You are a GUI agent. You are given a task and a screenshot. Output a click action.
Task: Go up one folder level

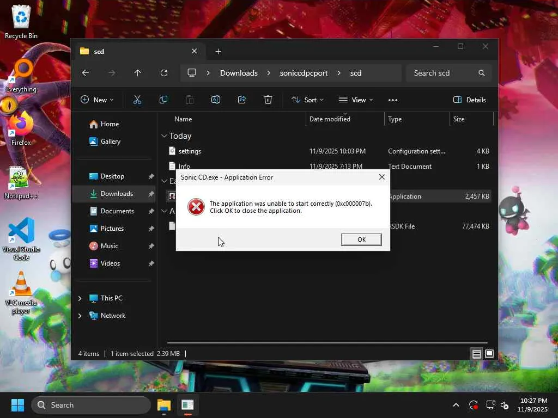138,73
